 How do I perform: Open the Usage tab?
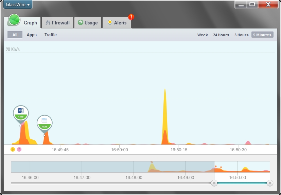[x=88, y=23]
